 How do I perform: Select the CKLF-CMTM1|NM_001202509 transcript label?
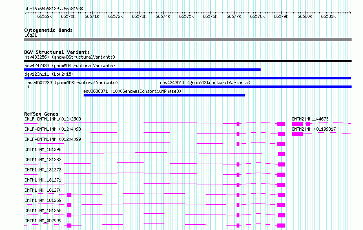pos(53,119)
